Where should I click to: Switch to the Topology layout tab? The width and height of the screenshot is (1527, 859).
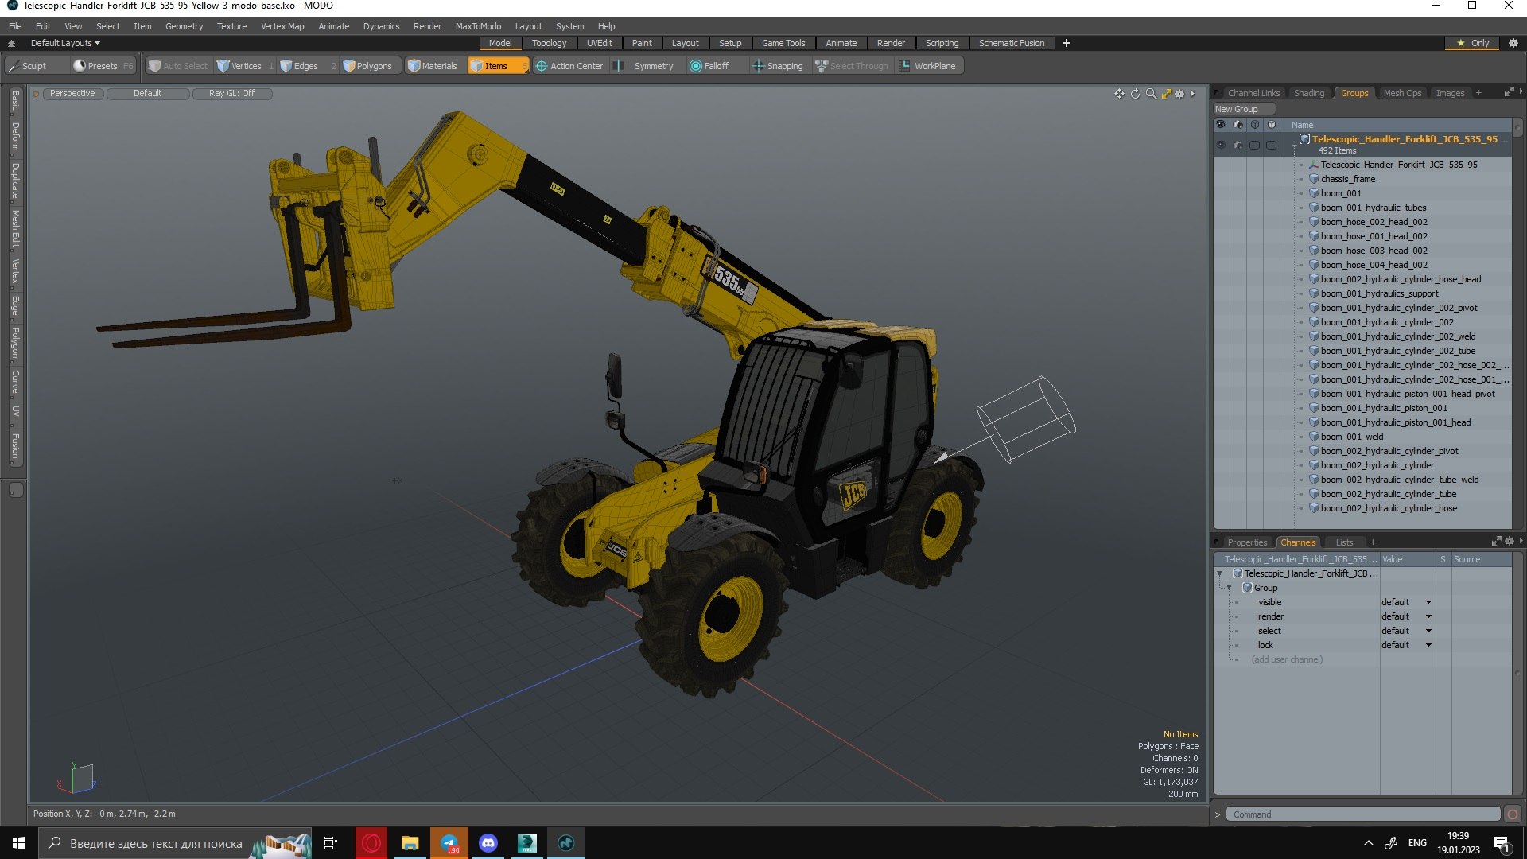pos(549,43)
